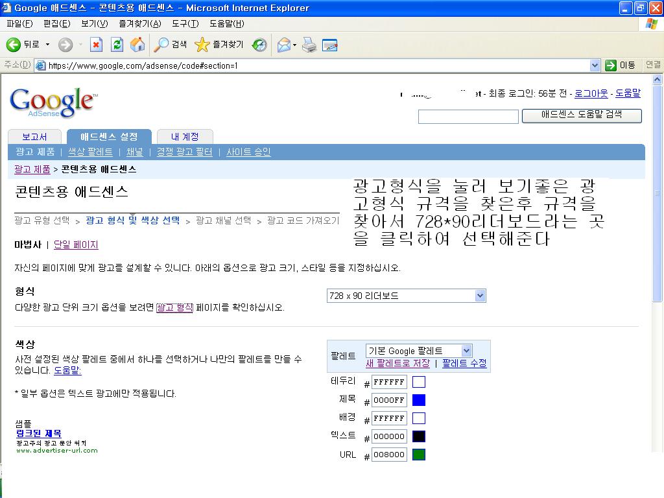Image resolution: width=664 pixels, height=498 pixels.
Task: Switch to the 보고서 tab
Action: coord(34,137)
